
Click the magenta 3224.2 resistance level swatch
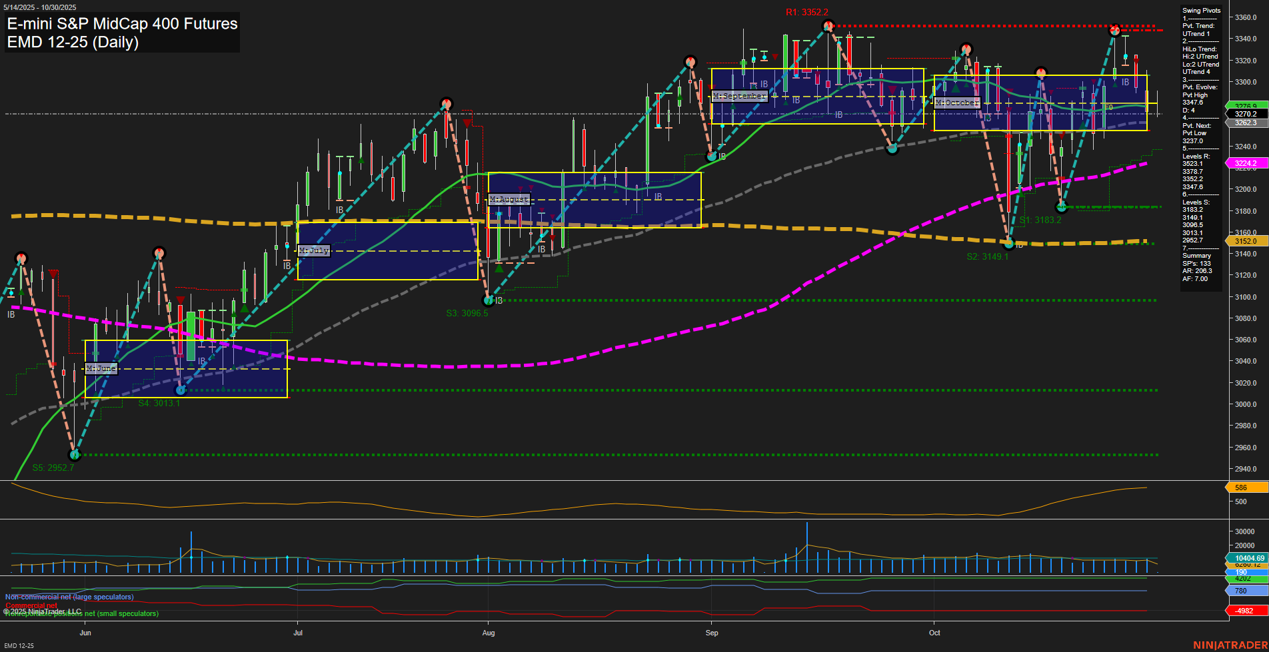point(1245,163)
